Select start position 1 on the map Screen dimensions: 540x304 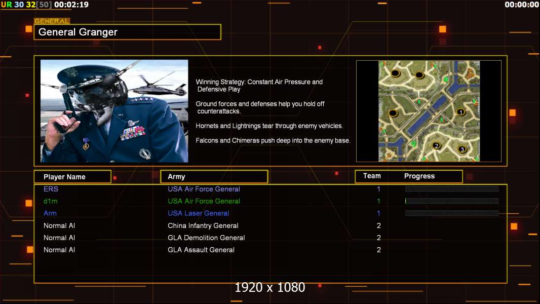click(461, 112)
